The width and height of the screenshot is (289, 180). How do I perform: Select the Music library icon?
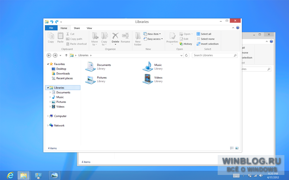point(148,66)
